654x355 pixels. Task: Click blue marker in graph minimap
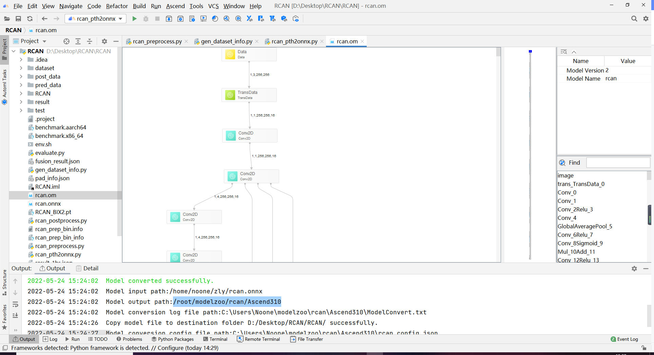(x=530, y=51)
